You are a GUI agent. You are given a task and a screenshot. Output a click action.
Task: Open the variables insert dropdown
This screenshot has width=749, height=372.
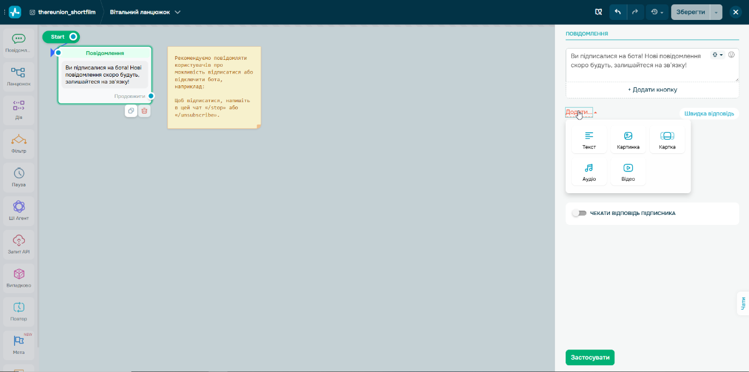tap(718, 55)
